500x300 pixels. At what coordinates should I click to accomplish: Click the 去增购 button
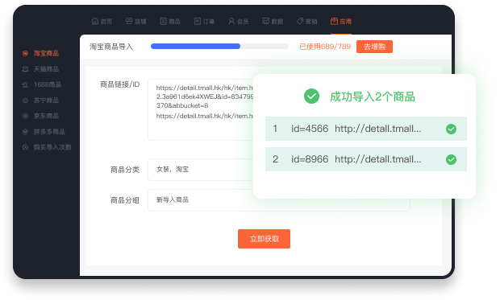coord(374,47)
